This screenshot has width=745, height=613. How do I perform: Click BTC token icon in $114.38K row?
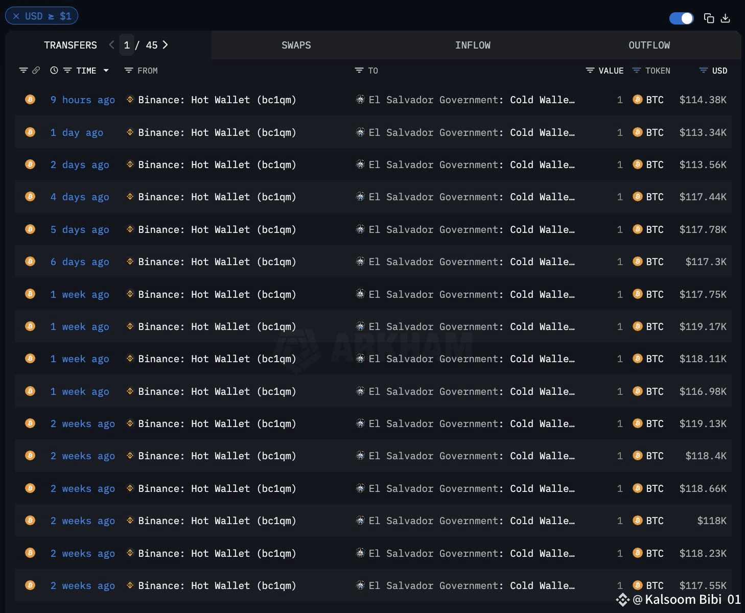tap(637, 100)
